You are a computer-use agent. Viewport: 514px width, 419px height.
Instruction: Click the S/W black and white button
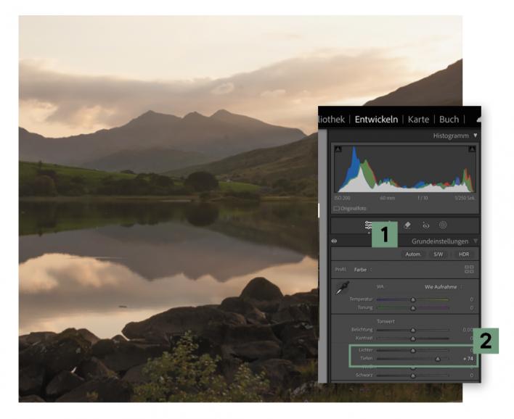tap(438, 254)
